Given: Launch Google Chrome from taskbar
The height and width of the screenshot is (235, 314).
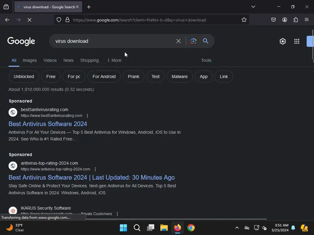Looking at the screenshot, I should [191, 228].
